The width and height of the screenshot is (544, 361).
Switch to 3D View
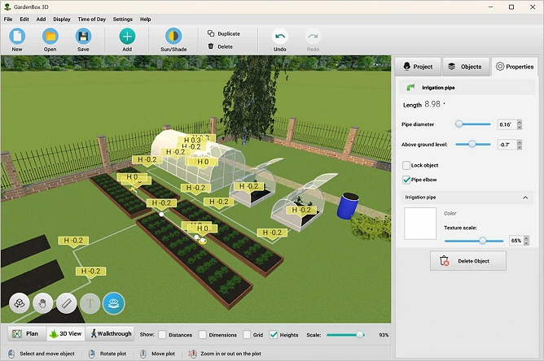(x=66, y=333)
